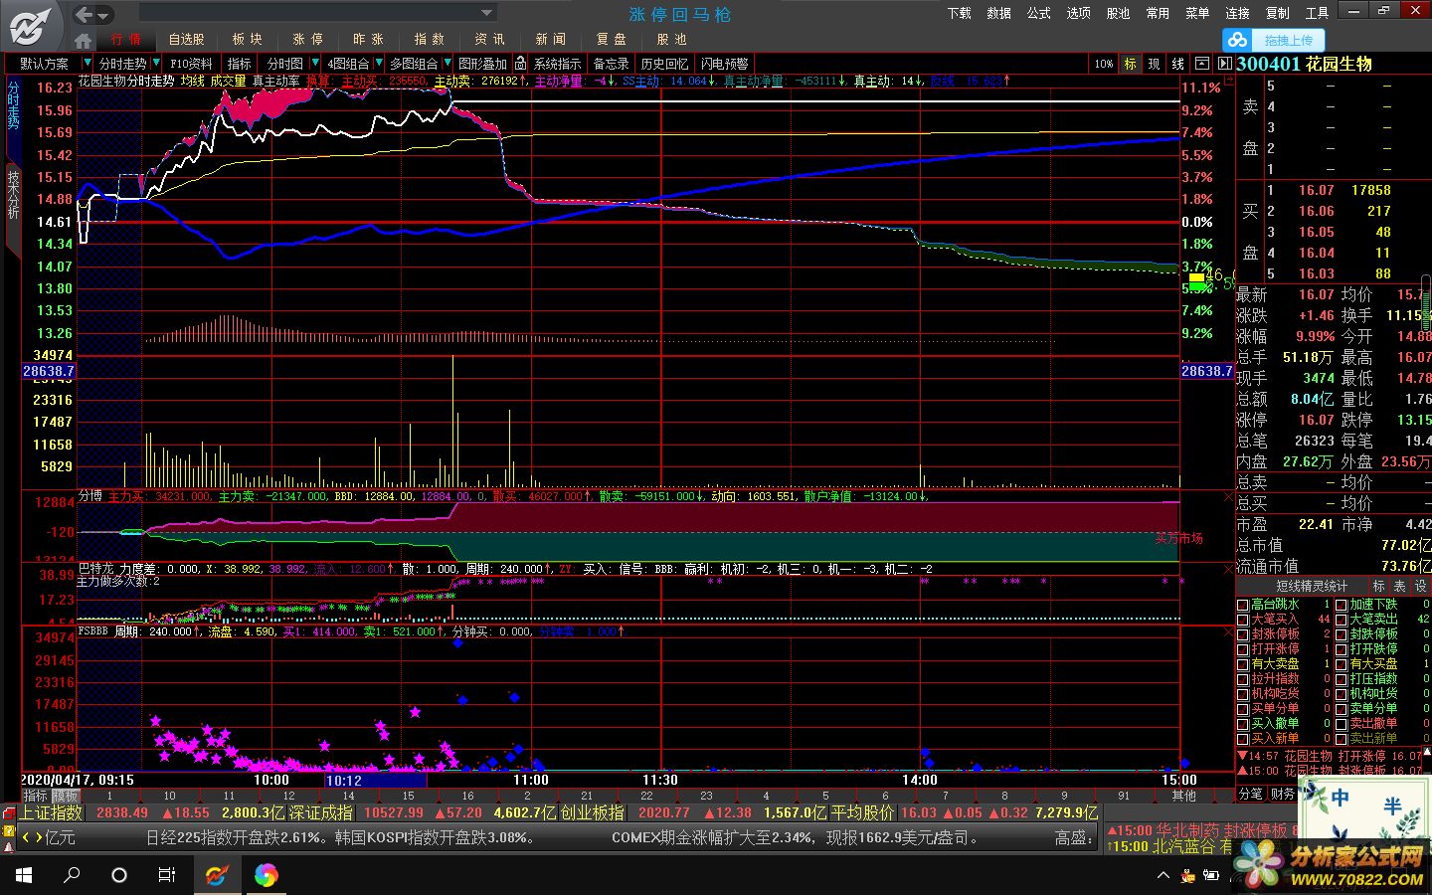The width and height of the screenshot is (1432, 895).
Task: Open Task View icon on taskbar
Action: [167, 875]
